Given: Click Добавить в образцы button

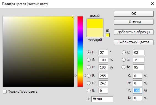Looking at the screenshot, I should tap(134, 32).
